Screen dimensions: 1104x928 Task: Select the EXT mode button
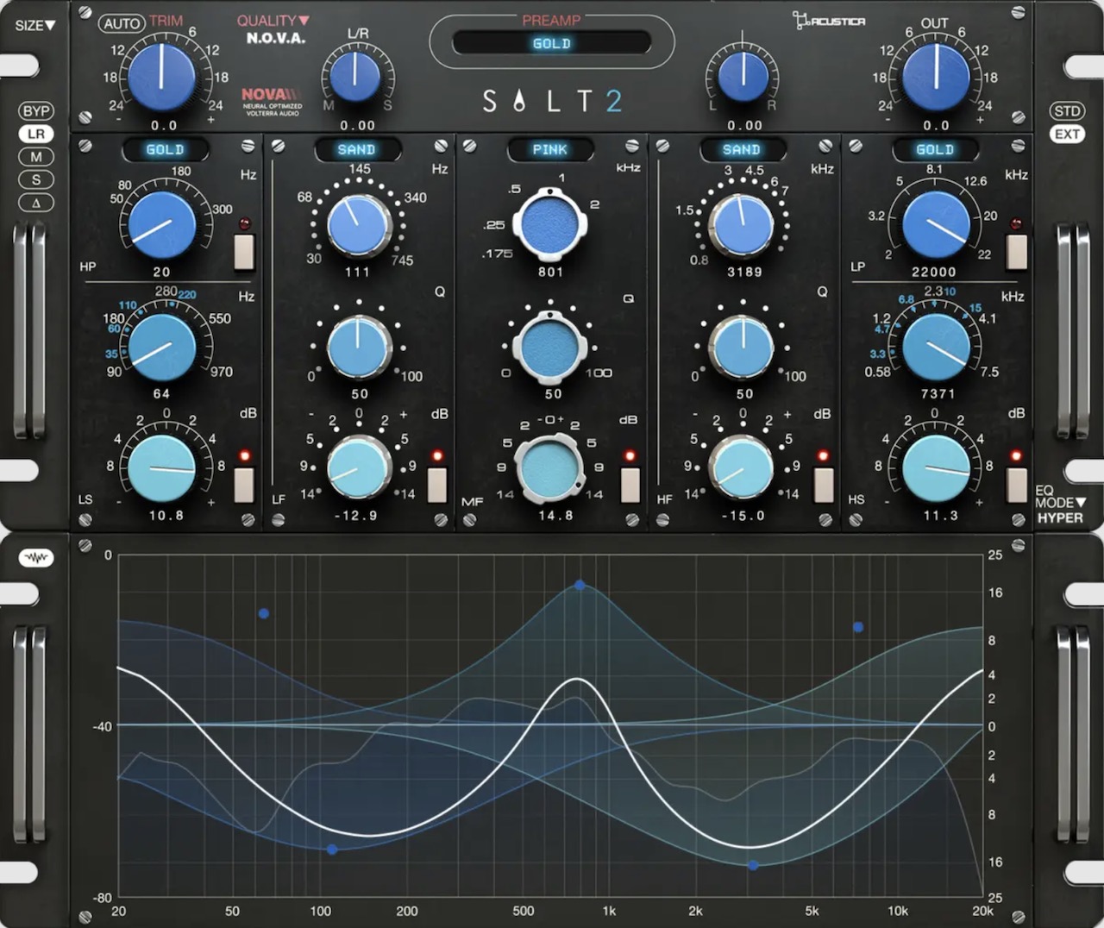pyautogui.click(x=1067, y=134)
